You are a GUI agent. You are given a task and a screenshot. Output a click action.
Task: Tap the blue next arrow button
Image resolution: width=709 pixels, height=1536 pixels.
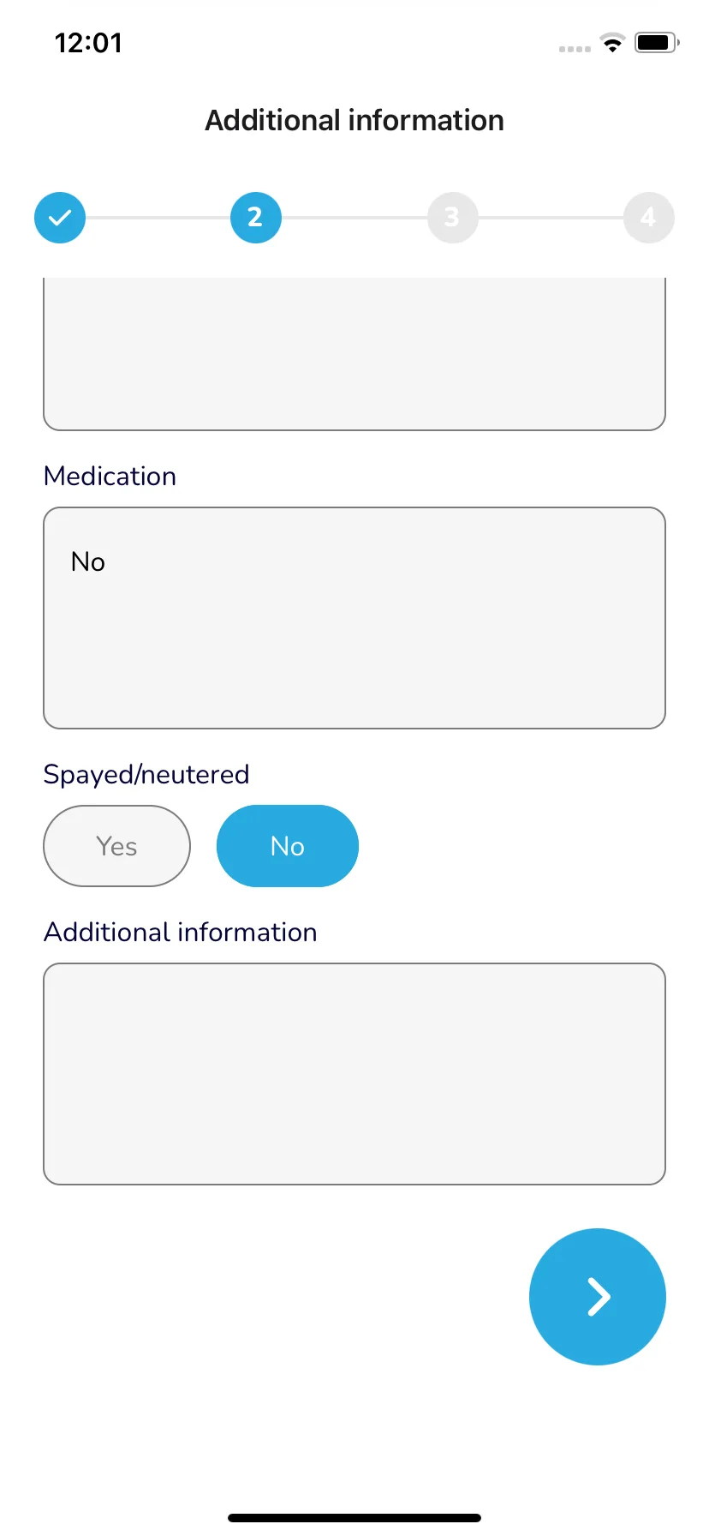598,1297
